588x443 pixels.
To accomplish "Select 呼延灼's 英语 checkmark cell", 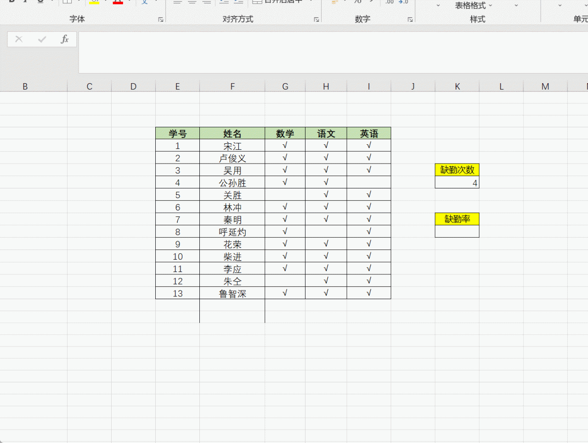I will click(x=369, y=232).
